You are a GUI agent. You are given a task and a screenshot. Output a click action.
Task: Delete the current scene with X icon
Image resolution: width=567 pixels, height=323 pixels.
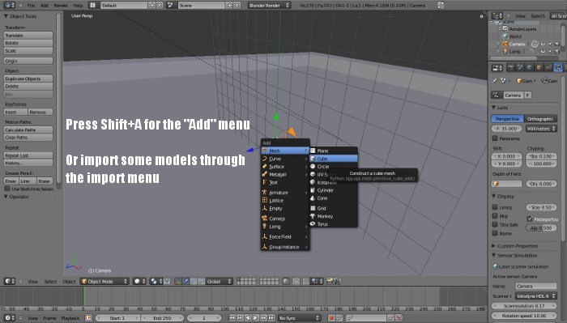[237, 6]
